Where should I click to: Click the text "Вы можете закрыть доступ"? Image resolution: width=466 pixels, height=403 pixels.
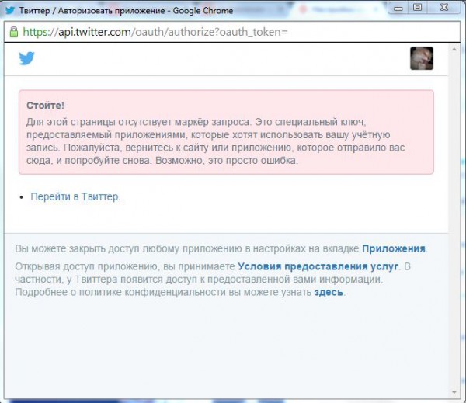(77, 248)
